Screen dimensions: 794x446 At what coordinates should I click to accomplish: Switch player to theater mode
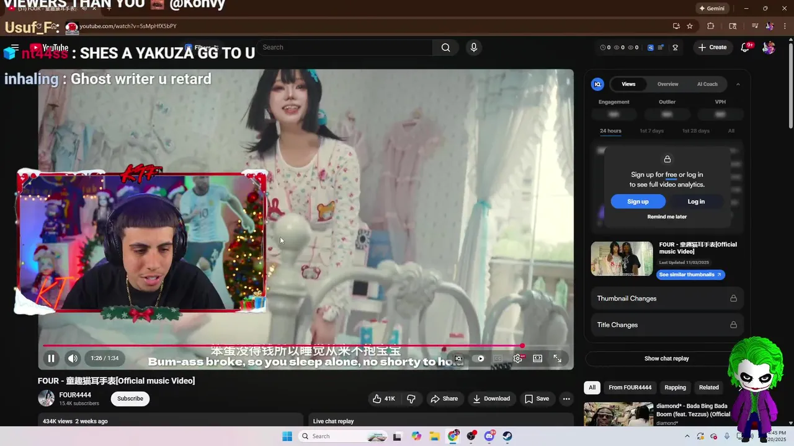(x=538, y=358)
